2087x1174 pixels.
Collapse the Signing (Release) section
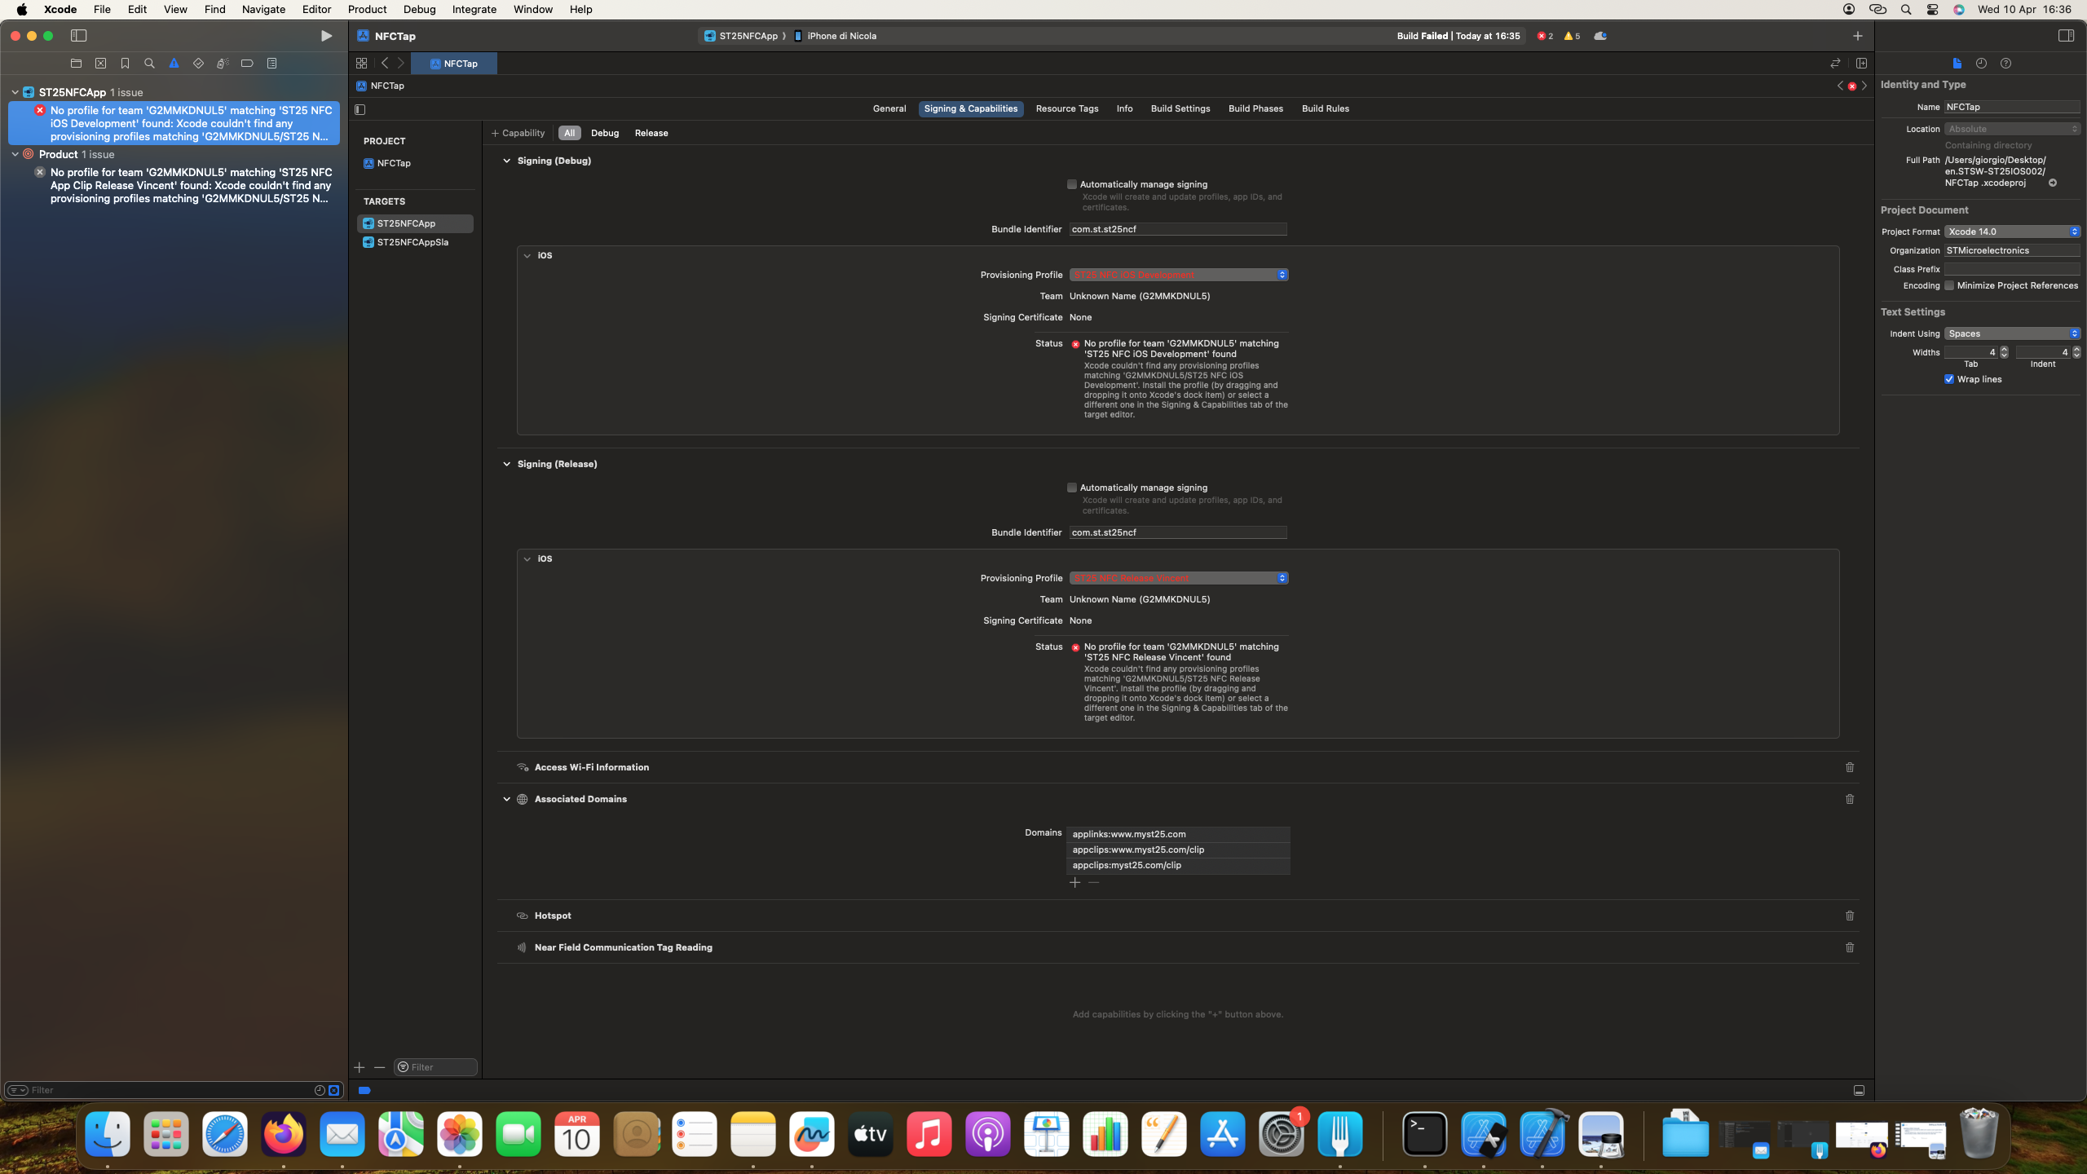[x=507, y=464]
